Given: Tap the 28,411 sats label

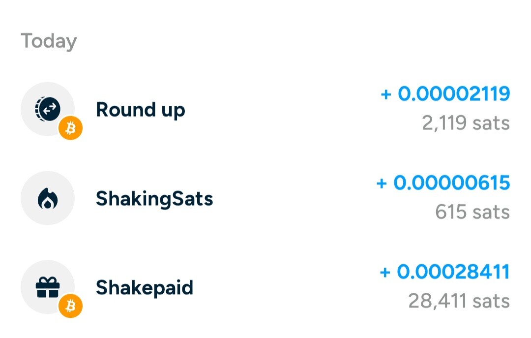Looking at the screenshot, I should 459,301.
